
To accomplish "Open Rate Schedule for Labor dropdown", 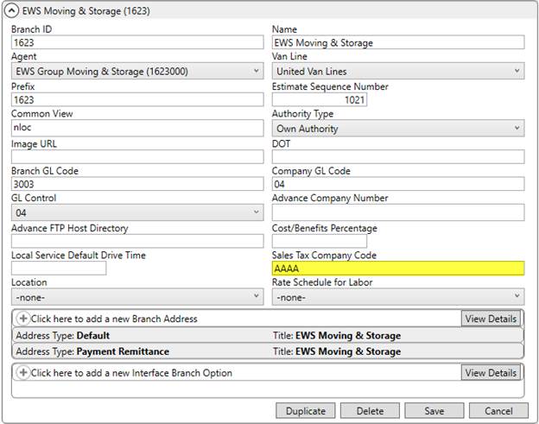I will 397,297.
